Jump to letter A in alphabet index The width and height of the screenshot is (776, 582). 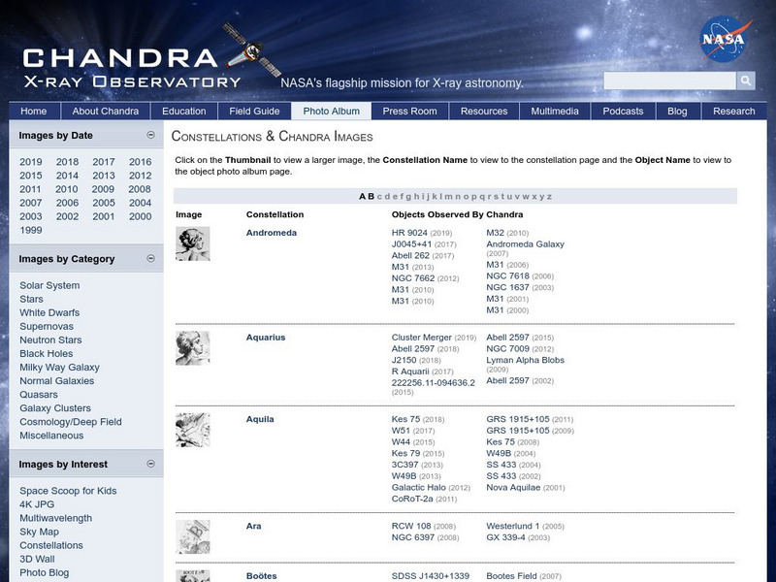(362, 196)
